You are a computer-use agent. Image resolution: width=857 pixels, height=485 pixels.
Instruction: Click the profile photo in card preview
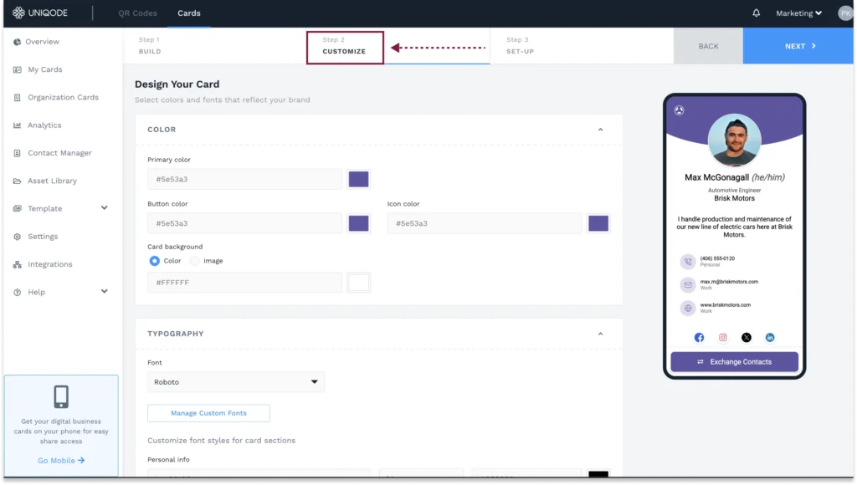click(734, 140)
